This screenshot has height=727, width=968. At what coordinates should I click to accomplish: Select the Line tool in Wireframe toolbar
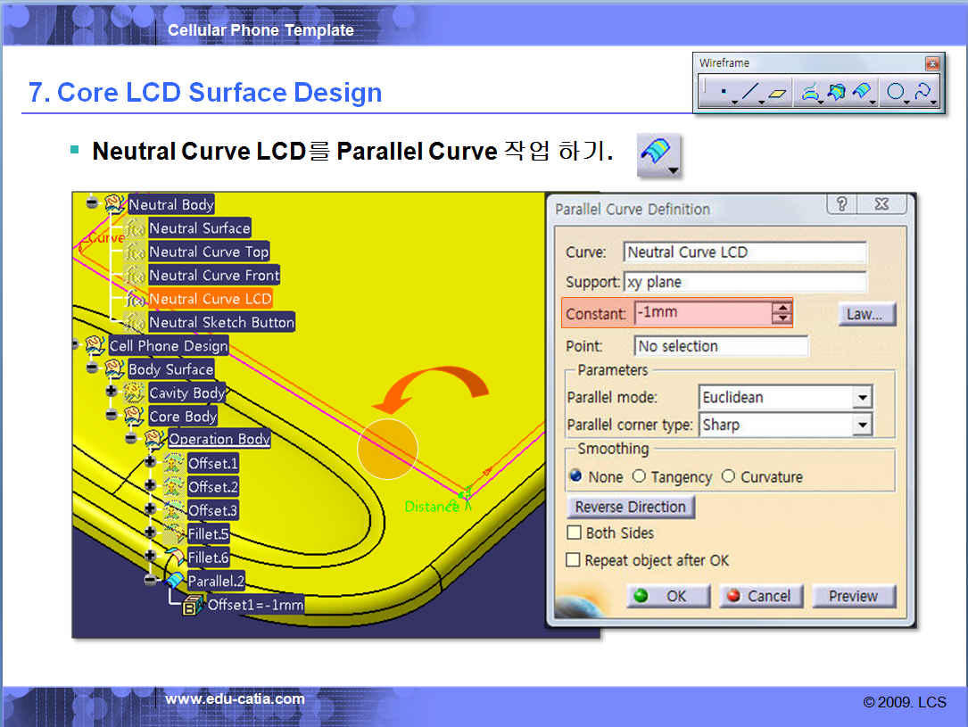[749, 93]
